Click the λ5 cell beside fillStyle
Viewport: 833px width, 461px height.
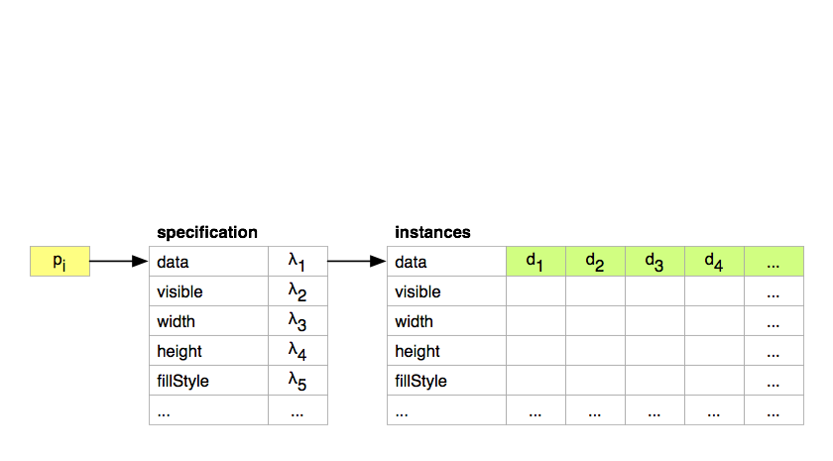(x=298, y=381)
